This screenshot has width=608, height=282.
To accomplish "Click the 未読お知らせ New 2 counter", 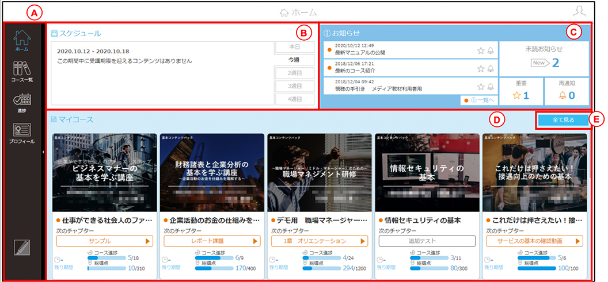I will pyautogui.click(x=544, y=59).
